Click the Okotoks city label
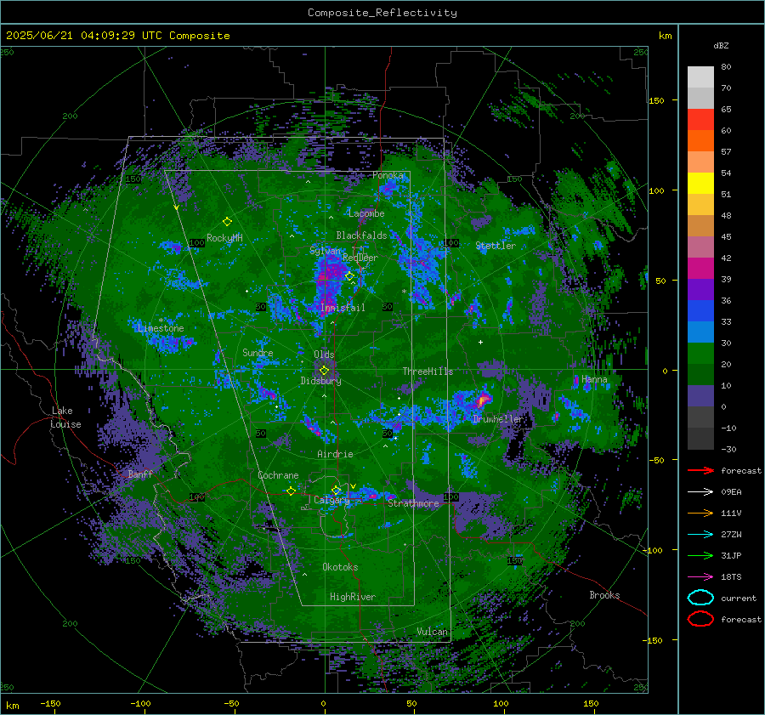The image size is (765, 715). click(340, 567)
